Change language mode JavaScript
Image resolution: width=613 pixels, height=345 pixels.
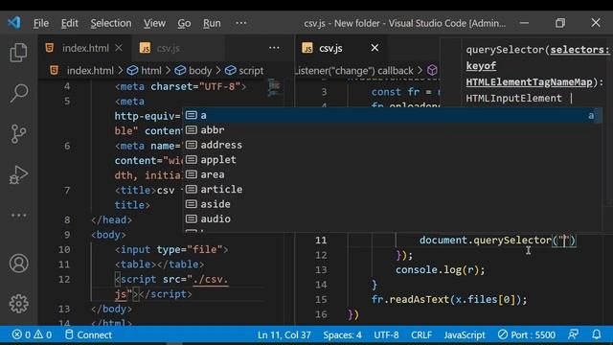pyautogui.click(x=465, y=334)
